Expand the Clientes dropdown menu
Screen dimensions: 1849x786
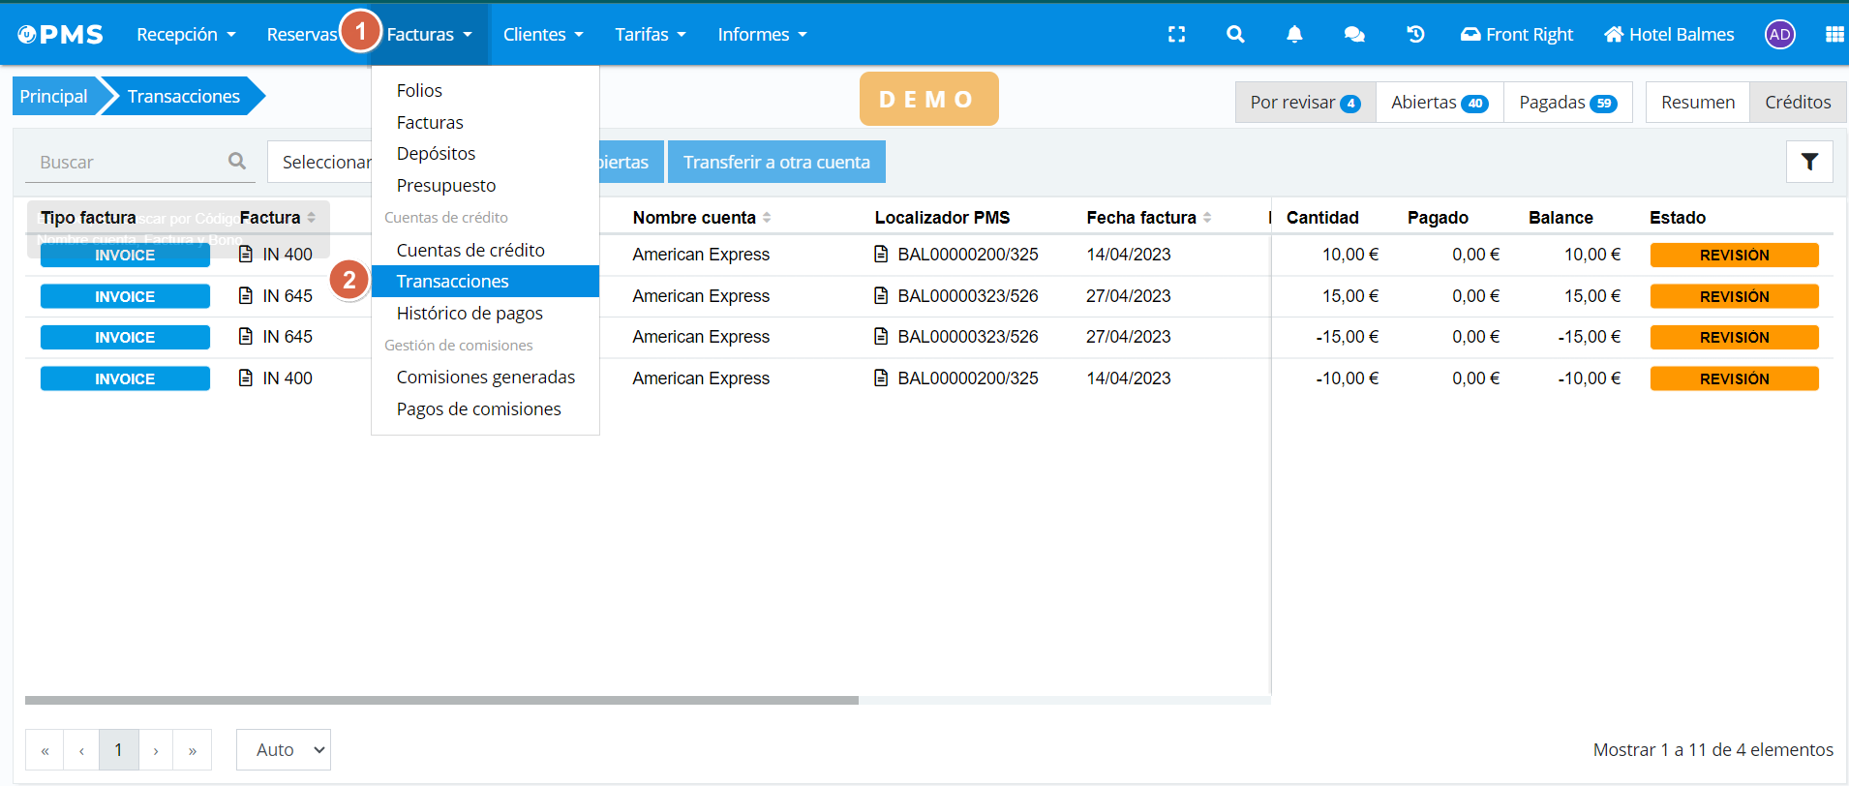pyautogui.click(x=542, y=35)
